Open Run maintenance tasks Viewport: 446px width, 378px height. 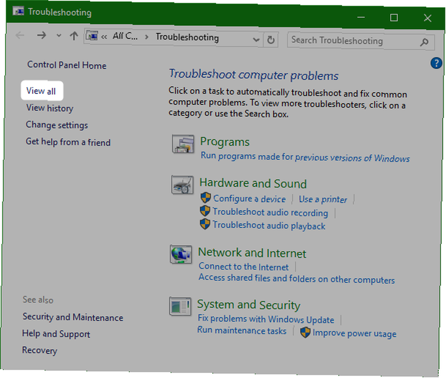[242, 330]
